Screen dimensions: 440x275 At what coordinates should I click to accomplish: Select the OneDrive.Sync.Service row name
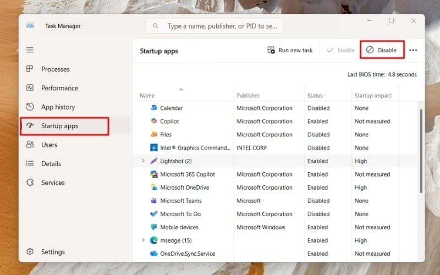(x=188, y=254)
